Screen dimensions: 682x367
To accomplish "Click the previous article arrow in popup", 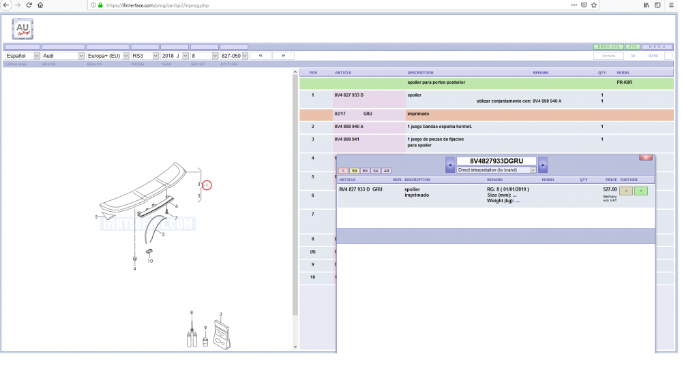I will [x=450, y=165].
